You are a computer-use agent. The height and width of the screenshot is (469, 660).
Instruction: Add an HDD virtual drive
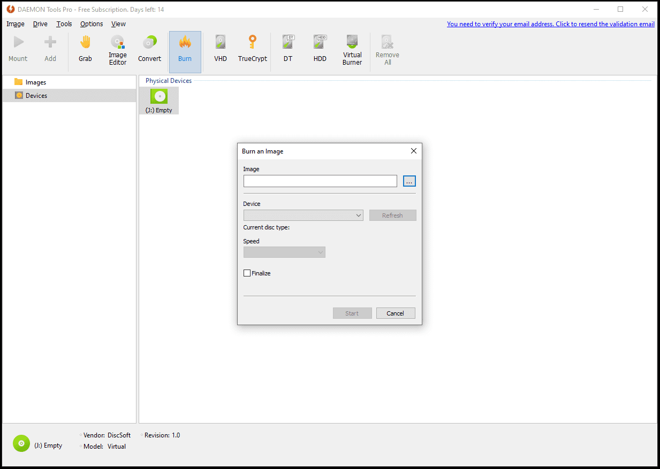[x=320, y=49]
